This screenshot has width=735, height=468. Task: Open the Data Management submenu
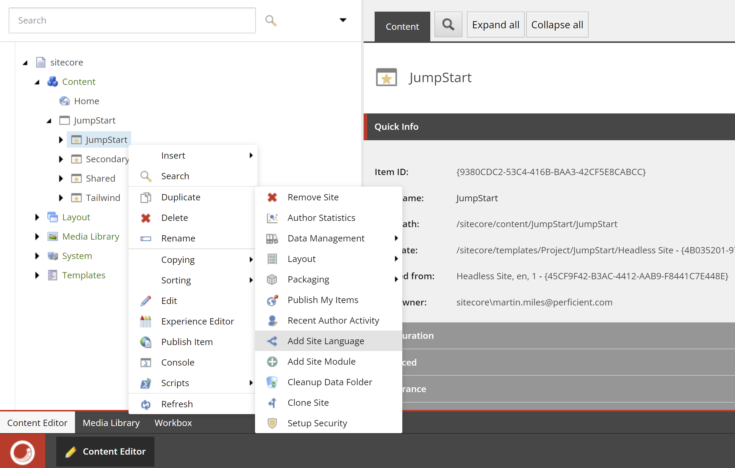click(329, 238)
